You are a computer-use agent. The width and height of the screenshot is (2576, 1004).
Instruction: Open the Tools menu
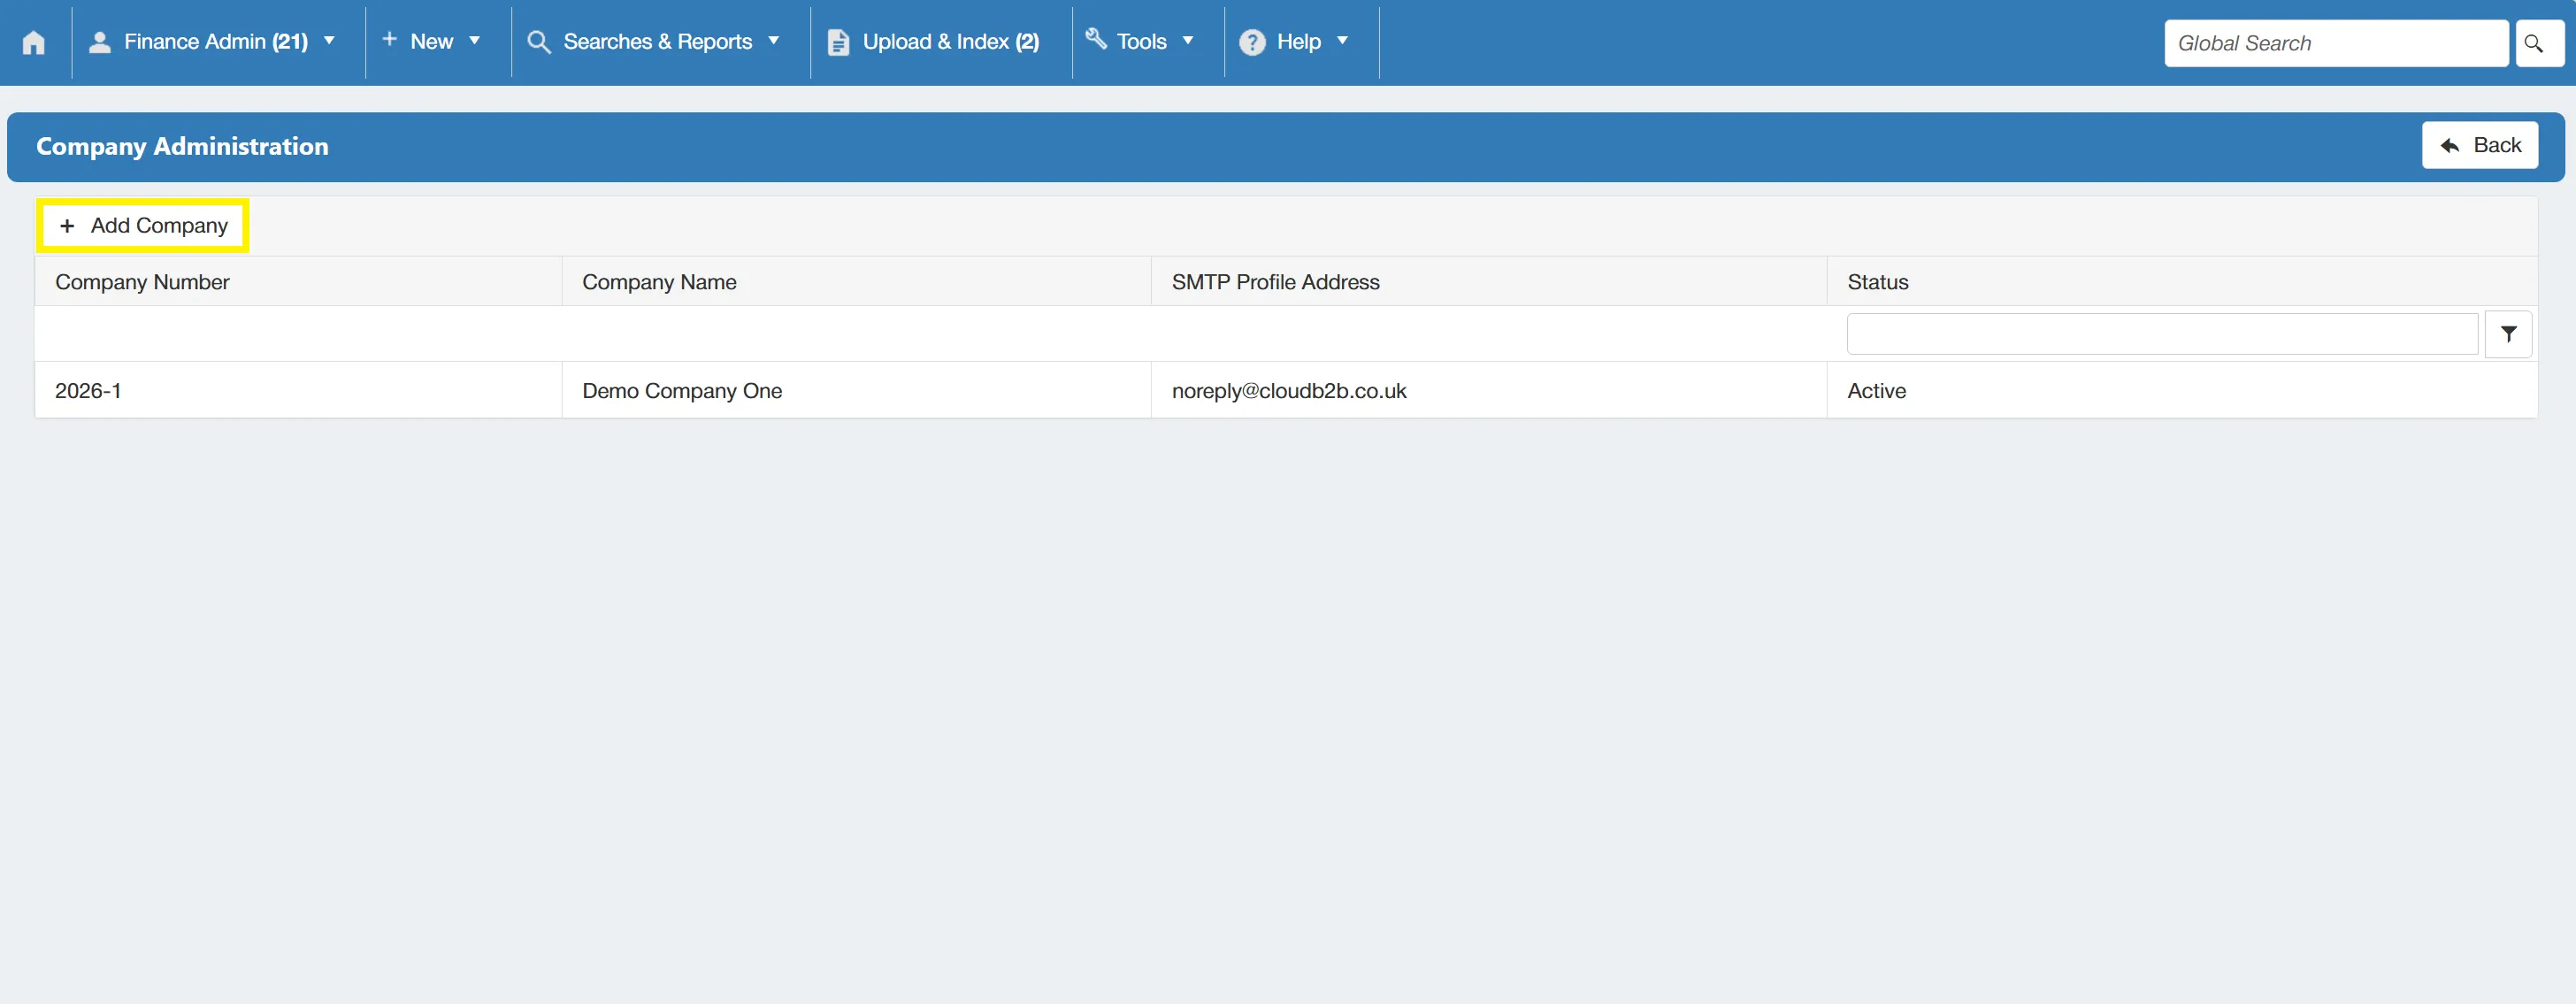click(1141, 42)
